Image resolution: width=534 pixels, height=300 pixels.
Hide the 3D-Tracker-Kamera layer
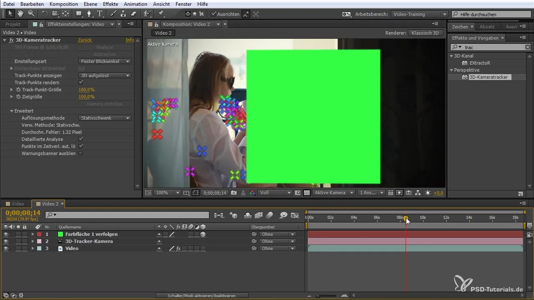click(x=6, y=241)
